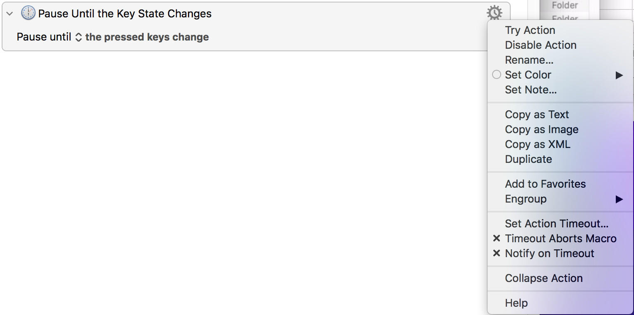The height and width of the screenshot is (315, 634).
Task: Choose Copy as Text
Action: (561, 115)
